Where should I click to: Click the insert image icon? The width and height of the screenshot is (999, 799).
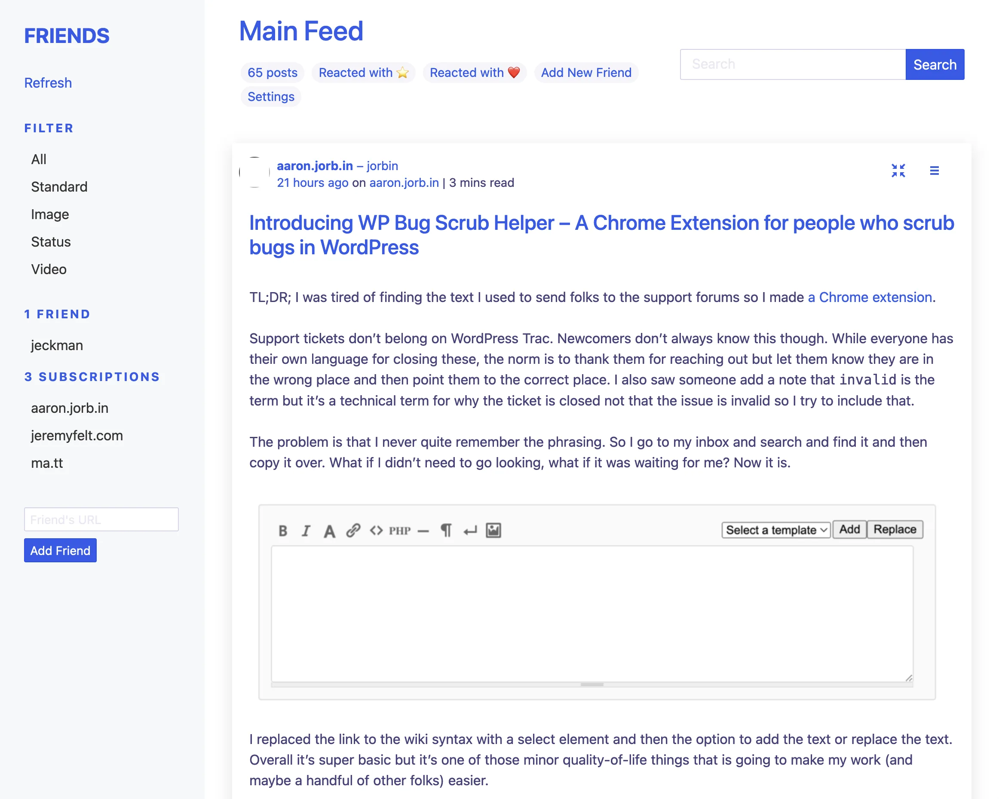click(x=493, y=531)
